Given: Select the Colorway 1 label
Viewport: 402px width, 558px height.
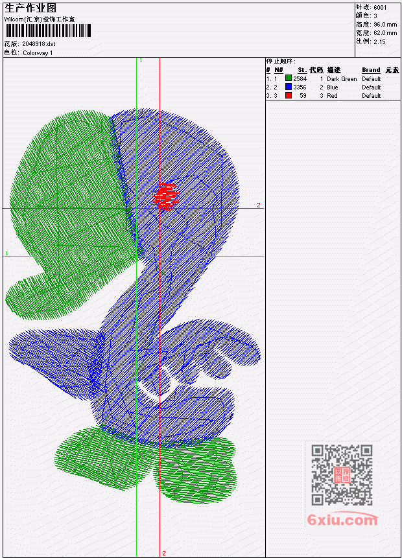Looking at the screenshot, I should (x=38, y=52).
